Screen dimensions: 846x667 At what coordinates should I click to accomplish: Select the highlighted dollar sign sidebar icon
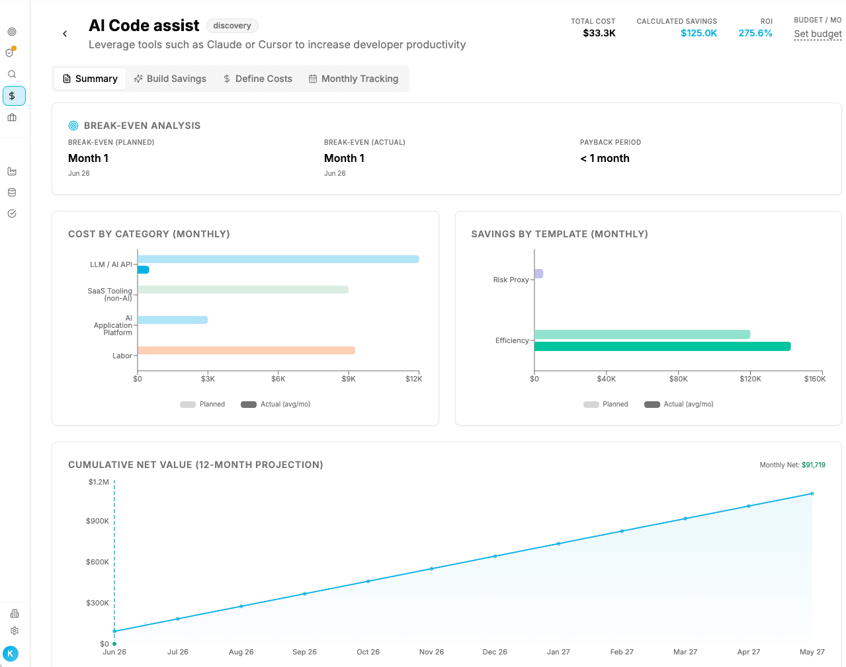[14, 96]
